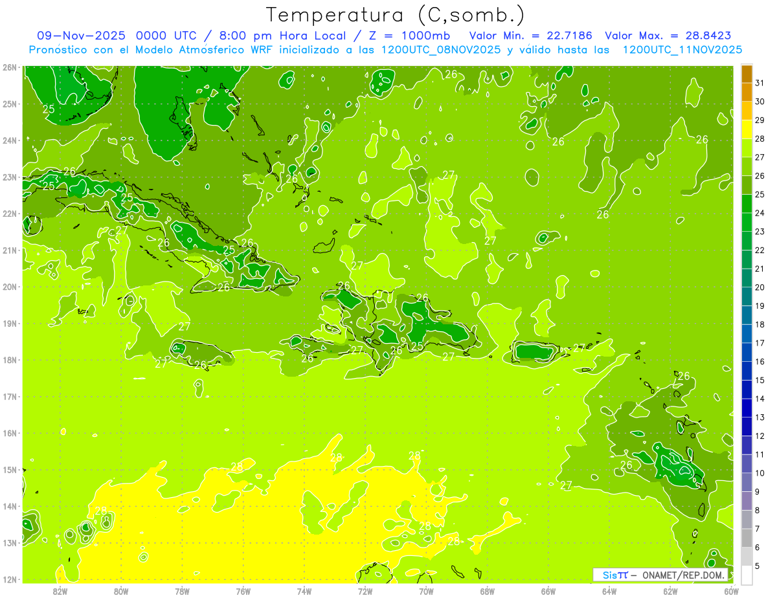Screen dimensions: 777x600
Task: Click the '78W' longitude axis label
Action: 182,591
